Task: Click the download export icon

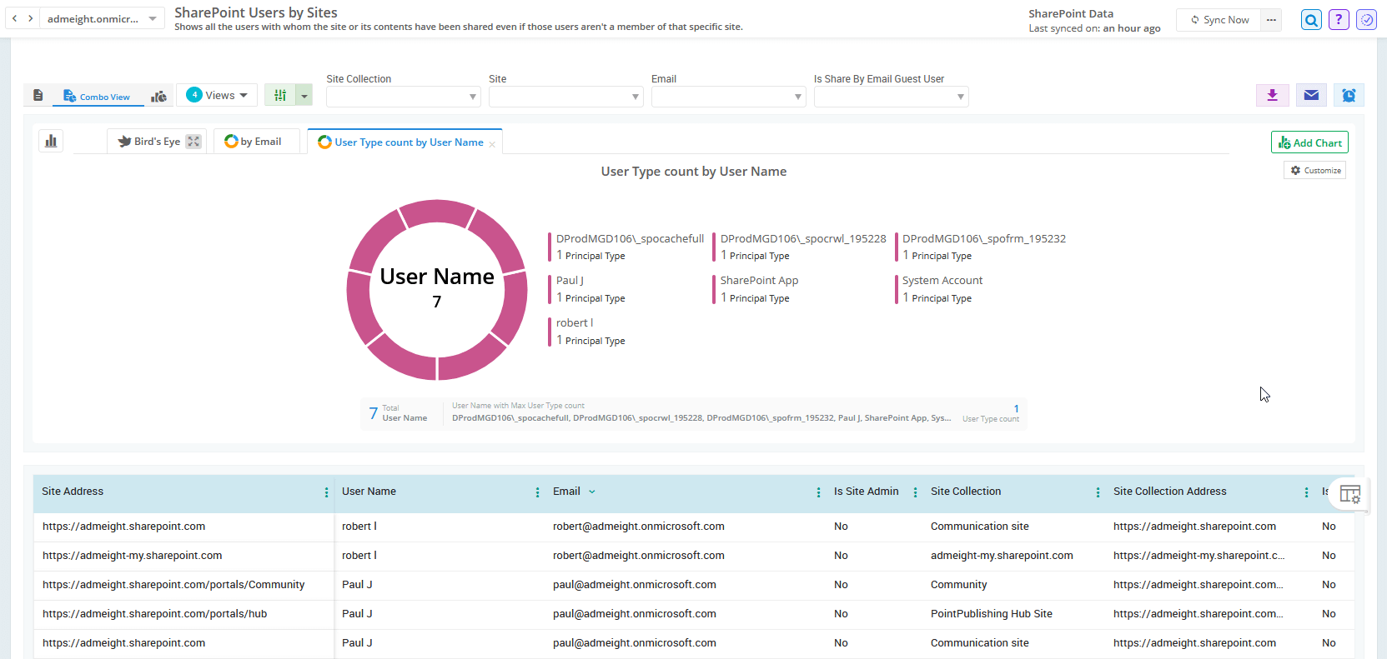Action: (x=1272, y=96)
